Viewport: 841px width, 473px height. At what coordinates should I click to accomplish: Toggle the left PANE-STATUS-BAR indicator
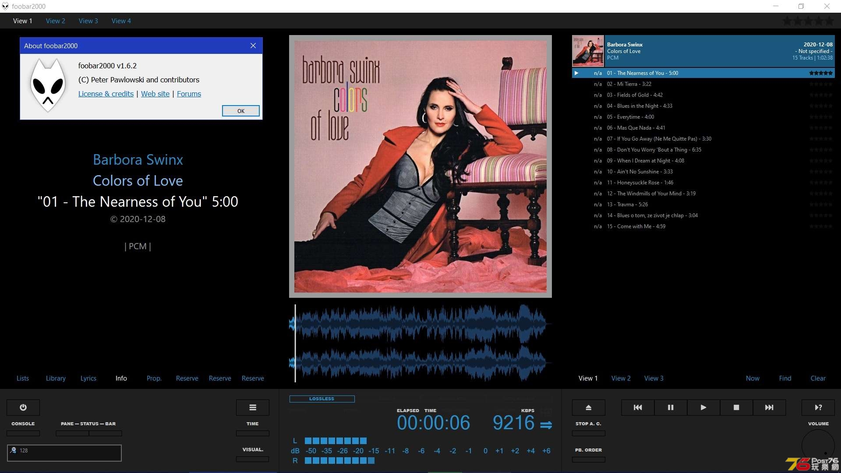(72, 433)
